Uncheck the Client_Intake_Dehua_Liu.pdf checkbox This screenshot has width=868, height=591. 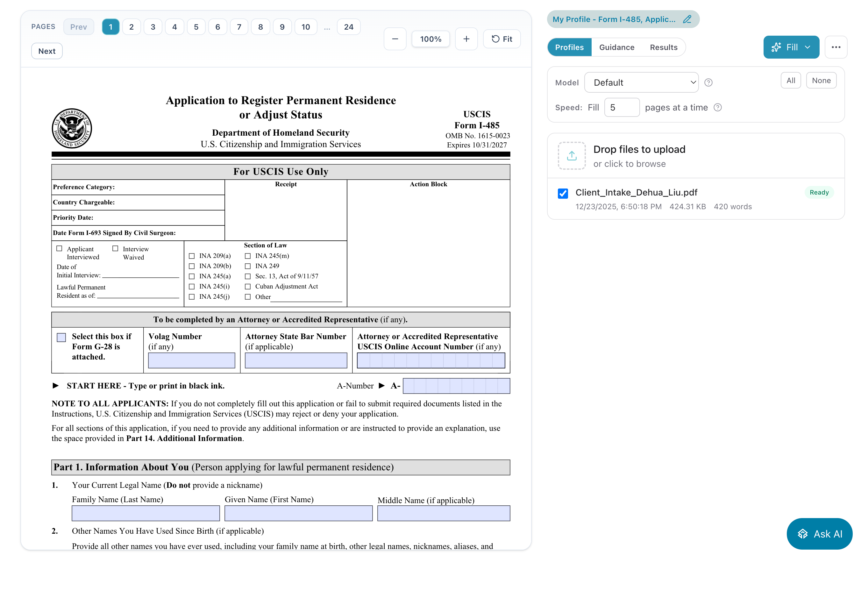click(x=563, y=193)
